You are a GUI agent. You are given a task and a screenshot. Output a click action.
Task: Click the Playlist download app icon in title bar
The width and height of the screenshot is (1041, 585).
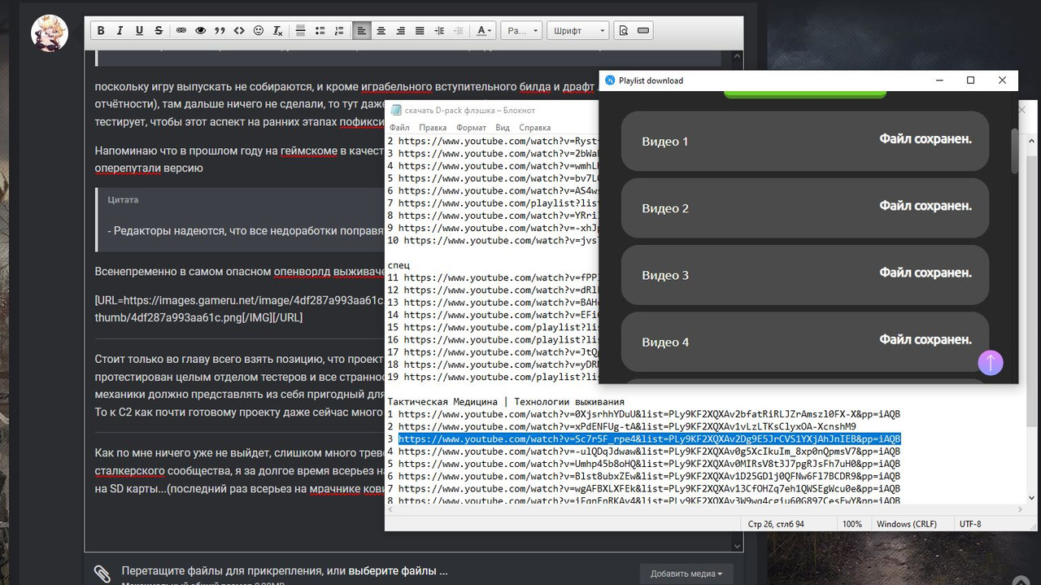[x=610, y=81]
